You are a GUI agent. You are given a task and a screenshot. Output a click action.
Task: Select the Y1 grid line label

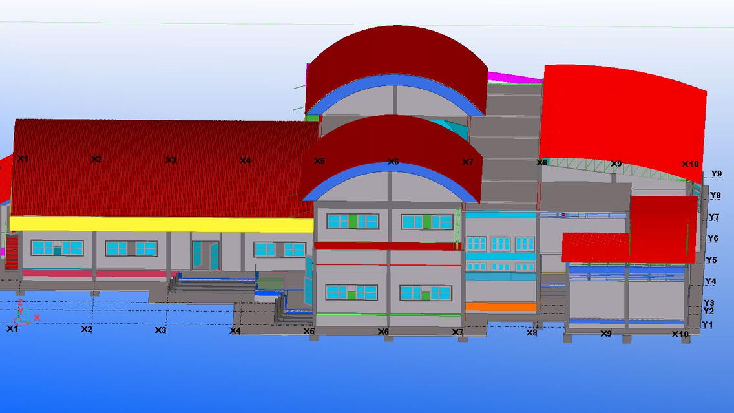pos(707,324)
